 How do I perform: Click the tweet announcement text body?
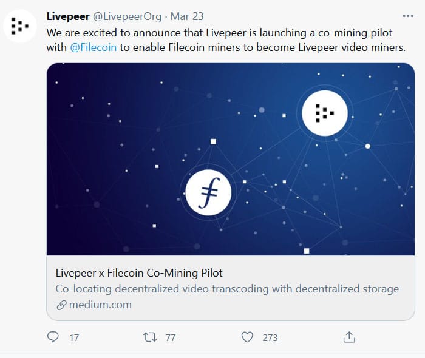pos(225,32)
